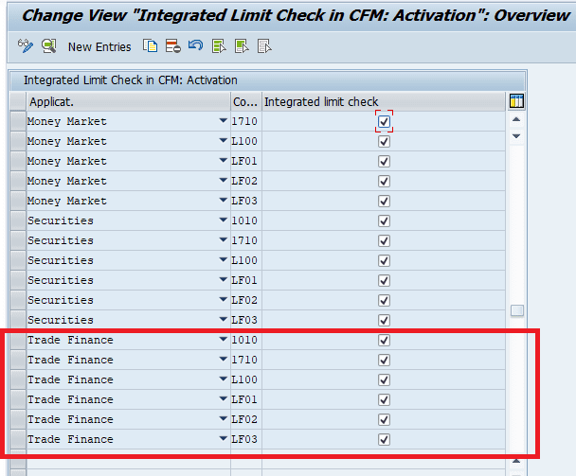The image size is (576, 476).
Task: Open the table settings icon above the scrollbar
Action: [516, 101]
